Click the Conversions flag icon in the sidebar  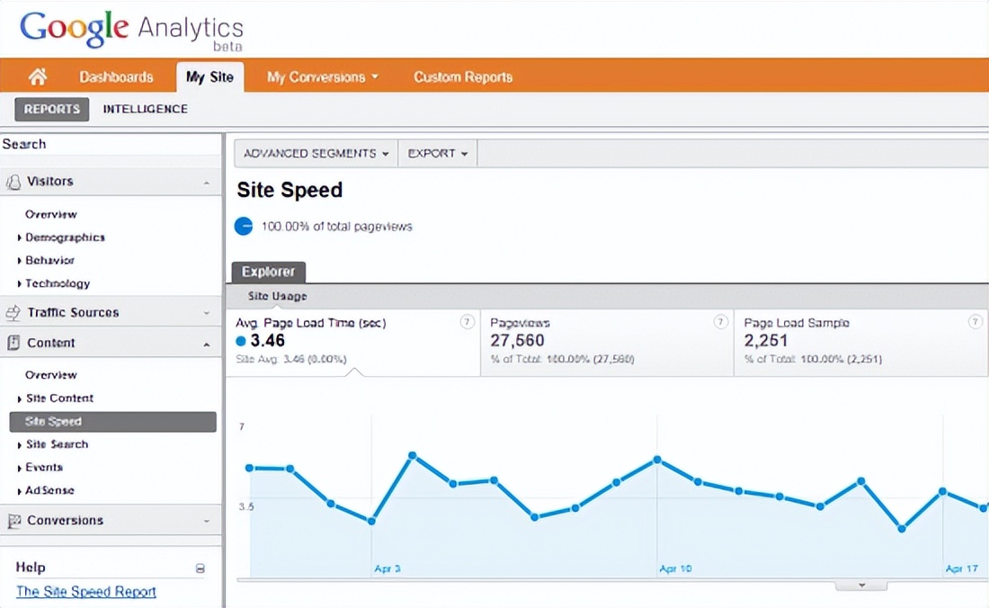(14, 520)
